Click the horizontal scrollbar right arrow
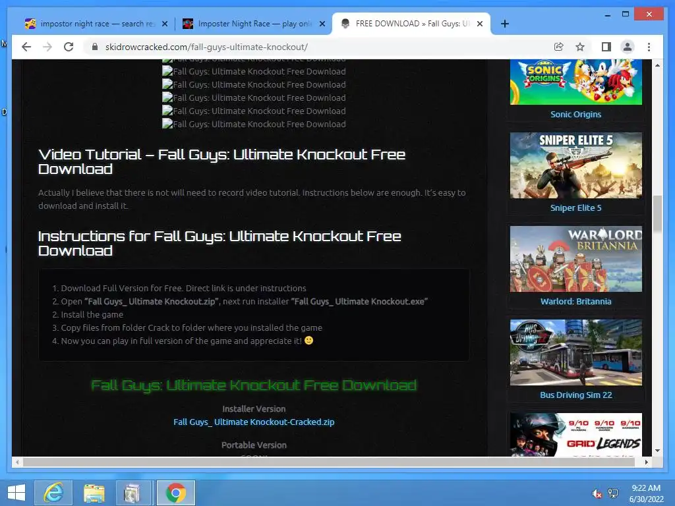Viewport: 675px width, 506px height. coord(646,462)
